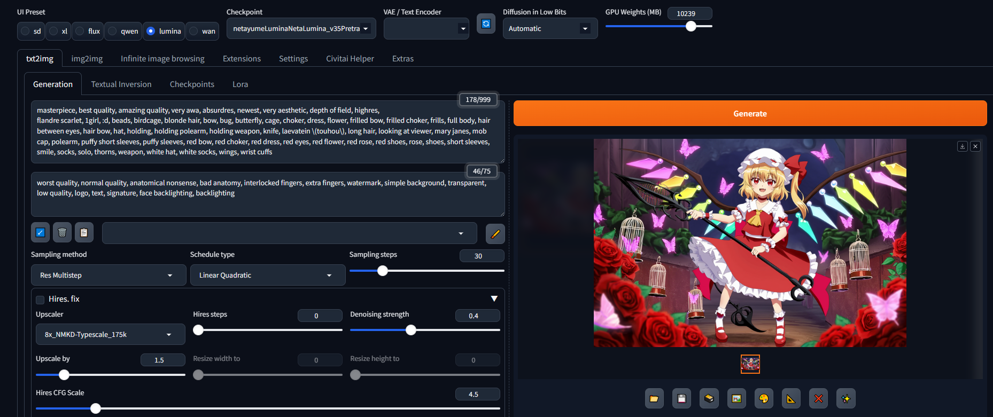Click into the positive prompt text box

point(268,131)
